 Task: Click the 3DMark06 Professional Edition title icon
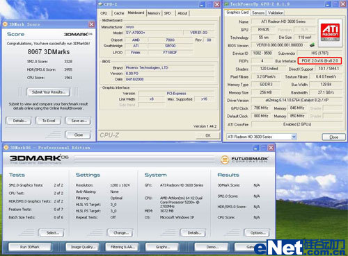pos(6,148)
